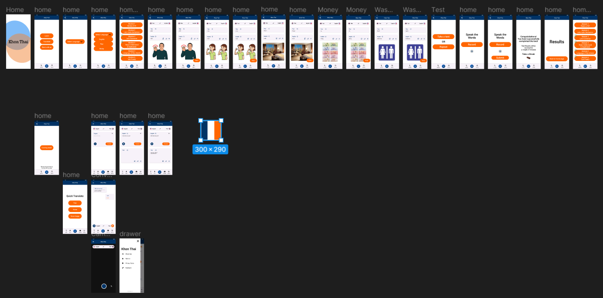
Task: Close the drawer using the X icon
Action: tap(138, 241)
